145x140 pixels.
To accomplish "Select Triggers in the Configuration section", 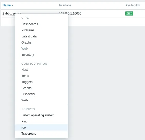I will [27, 82].
